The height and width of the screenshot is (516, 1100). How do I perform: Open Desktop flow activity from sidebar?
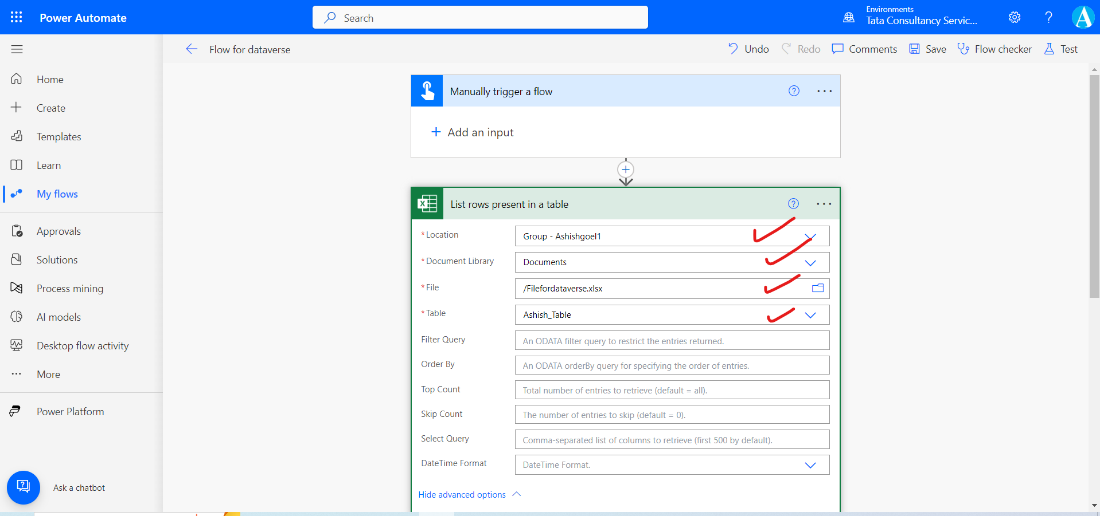click(17, 345)
